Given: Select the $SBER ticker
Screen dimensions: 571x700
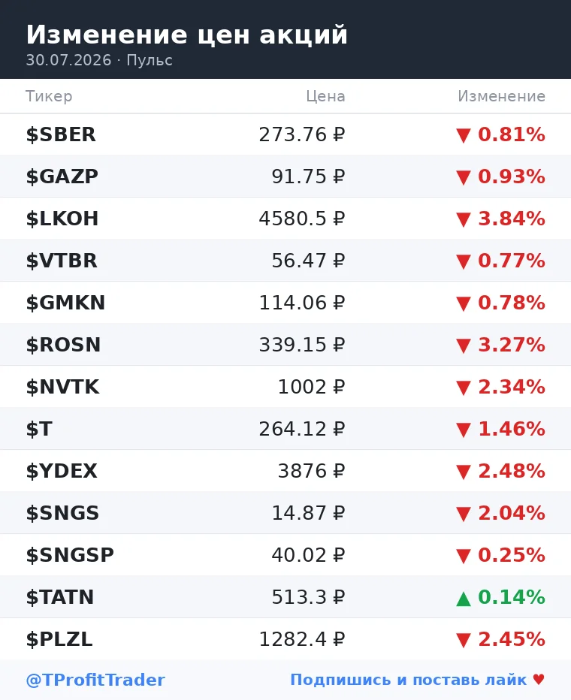Looking at the screenshot, I should (x=61, y=134).
